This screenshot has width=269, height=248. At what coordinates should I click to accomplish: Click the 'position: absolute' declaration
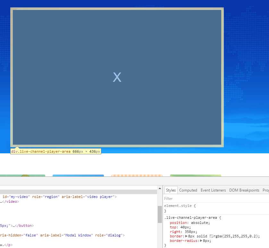[x=190, y=223]
